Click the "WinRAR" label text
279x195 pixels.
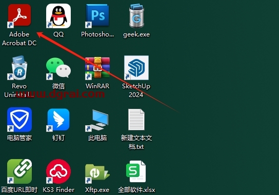[97, 86]
